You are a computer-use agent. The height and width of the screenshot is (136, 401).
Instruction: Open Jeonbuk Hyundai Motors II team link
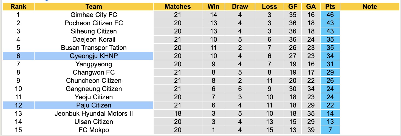94,114
